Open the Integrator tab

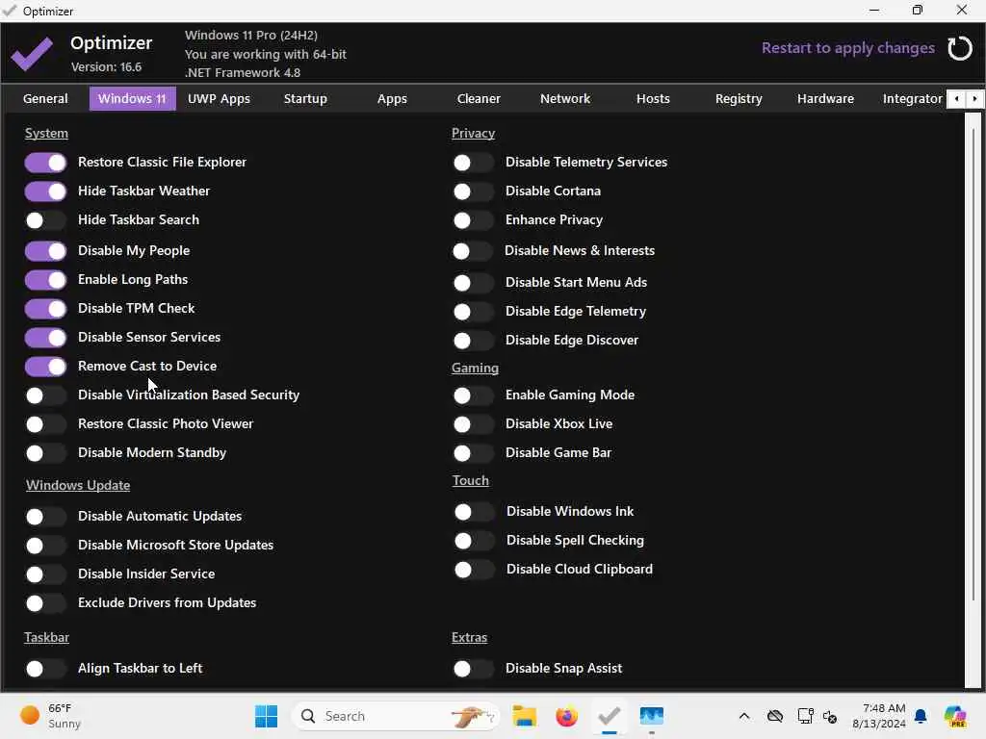click(912, 99)
